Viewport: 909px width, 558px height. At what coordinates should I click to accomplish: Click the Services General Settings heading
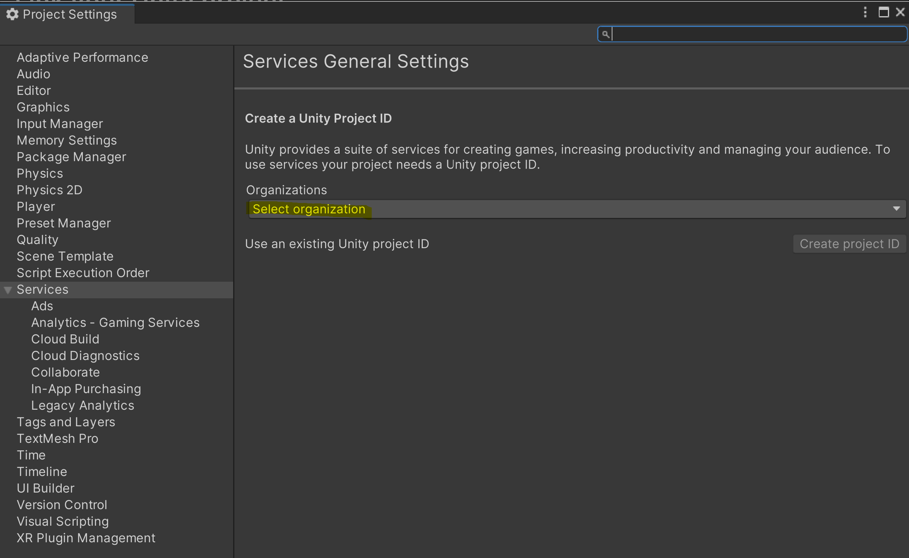tap(356, 62)
